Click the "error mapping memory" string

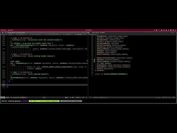[37, 74]
